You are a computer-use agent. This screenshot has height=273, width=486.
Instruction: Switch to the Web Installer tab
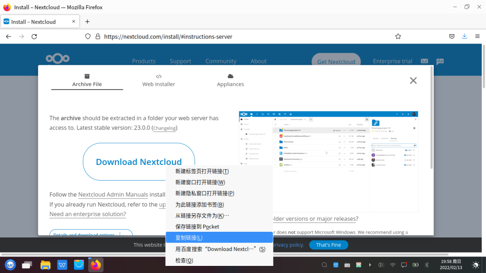click(159, 80)
